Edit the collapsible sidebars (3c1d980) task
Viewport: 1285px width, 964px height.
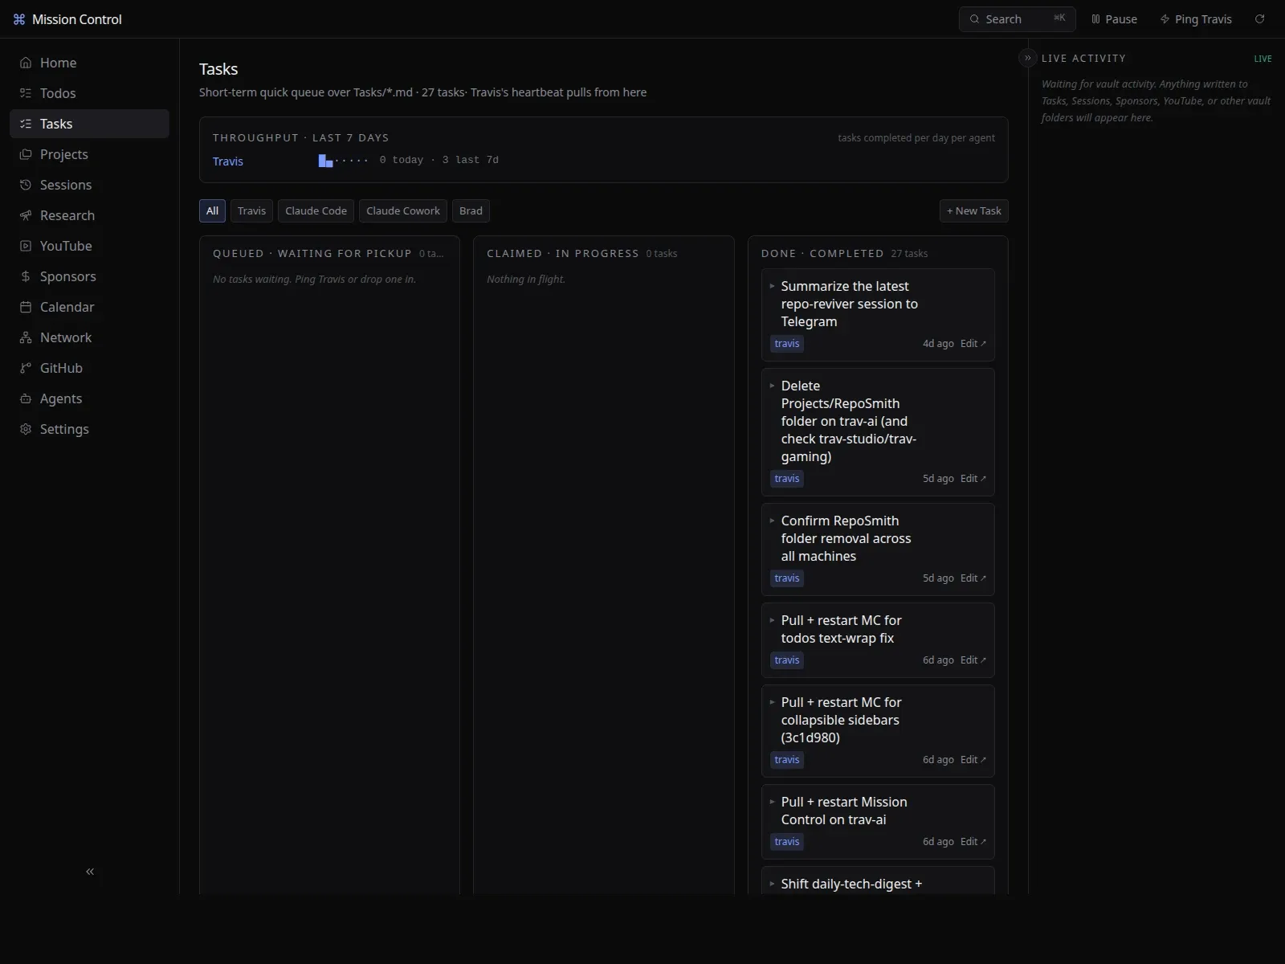[x=973, y=760]
